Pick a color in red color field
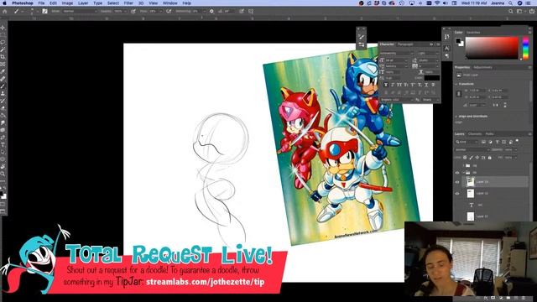Viewport: 537px width, 302px height. click(492, 49)
